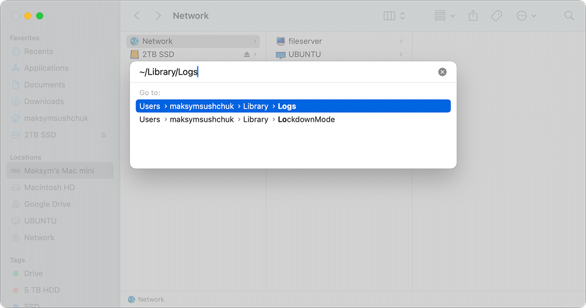The image size is (586, 308).
Task: Click the Mac mini device icon
Action: click(x=16, y=171)
